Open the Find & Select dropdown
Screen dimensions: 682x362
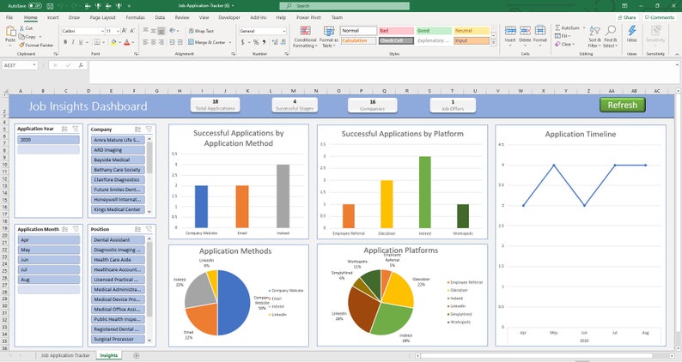click(610, 37)
